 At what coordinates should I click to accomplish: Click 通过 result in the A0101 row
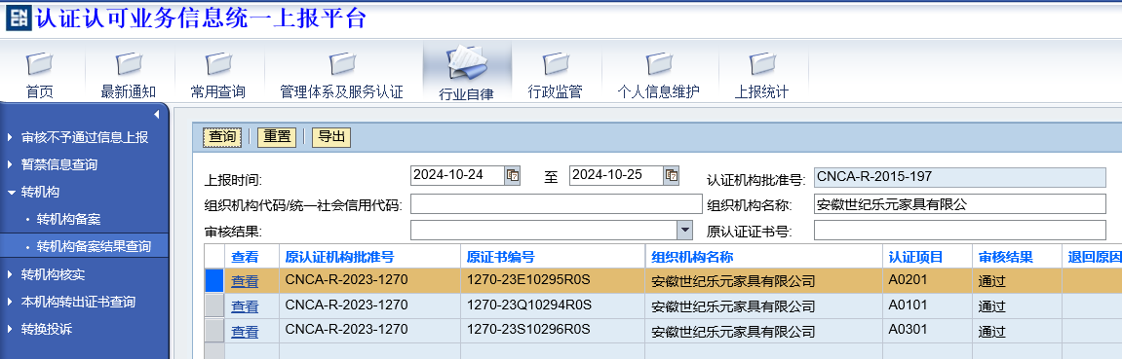[991, 306]
